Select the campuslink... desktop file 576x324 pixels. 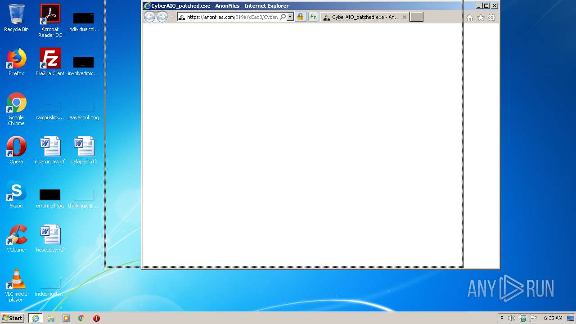(50, 110)
